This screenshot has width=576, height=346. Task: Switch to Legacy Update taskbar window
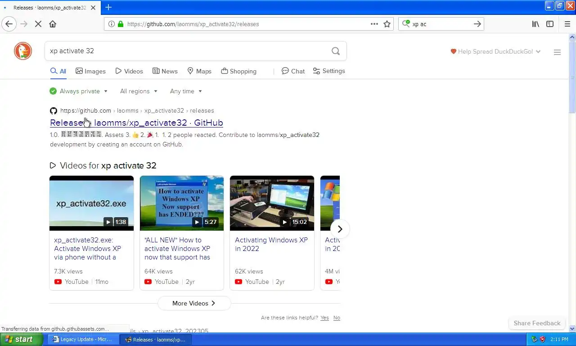tap(84, 339)
